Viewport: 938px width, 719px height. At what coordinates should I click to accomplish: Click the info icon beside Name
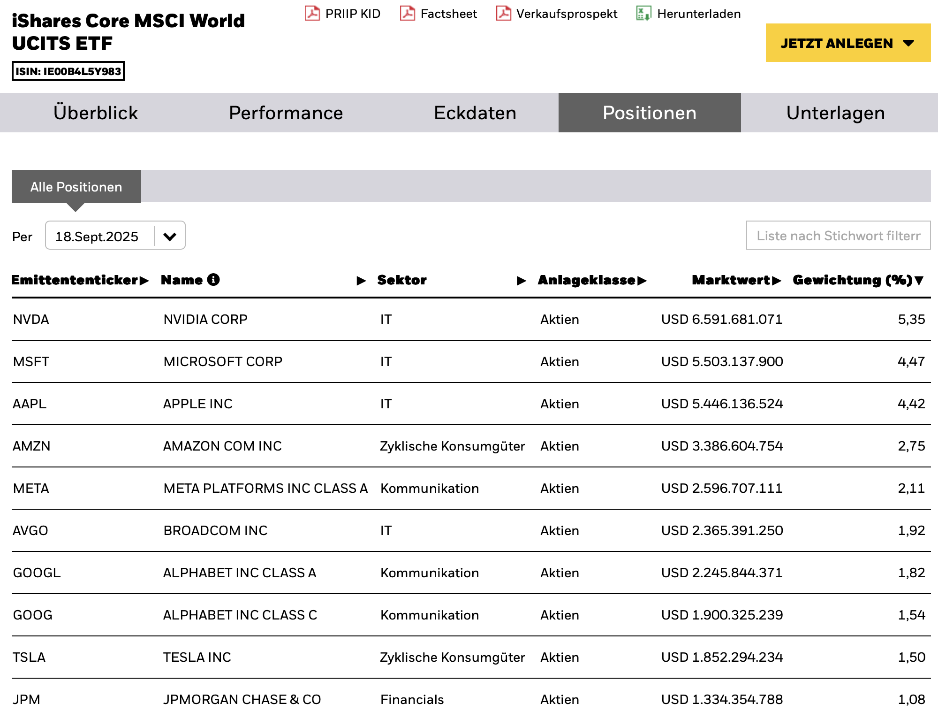(x=213, y=280)
